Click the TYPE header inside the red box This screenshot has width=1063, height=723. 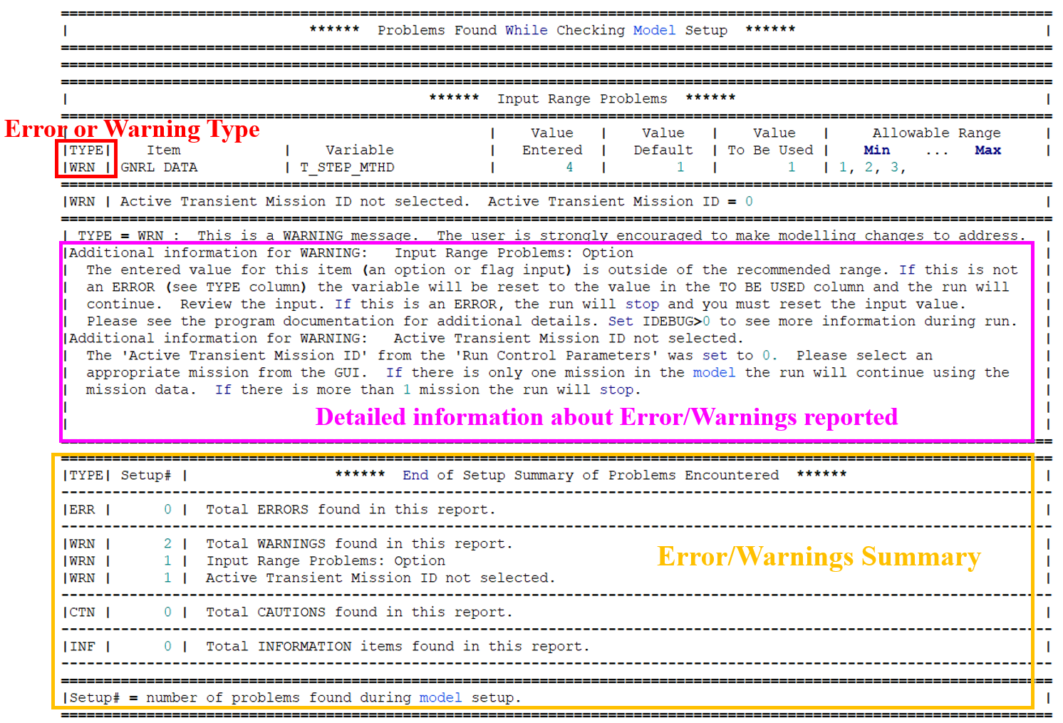click(x=86, y=150)
